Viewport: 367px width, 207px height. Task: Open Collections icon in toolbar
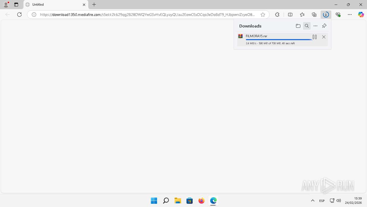tap(314, 15)
